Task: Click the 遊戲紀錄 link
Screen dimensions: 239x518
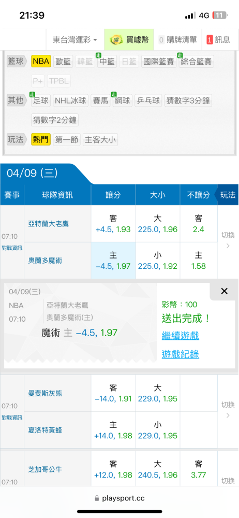Action: (x=181, y=354)
